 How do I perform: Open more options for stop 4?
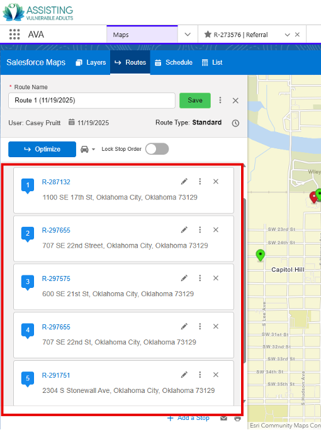[x=200, y=326]
